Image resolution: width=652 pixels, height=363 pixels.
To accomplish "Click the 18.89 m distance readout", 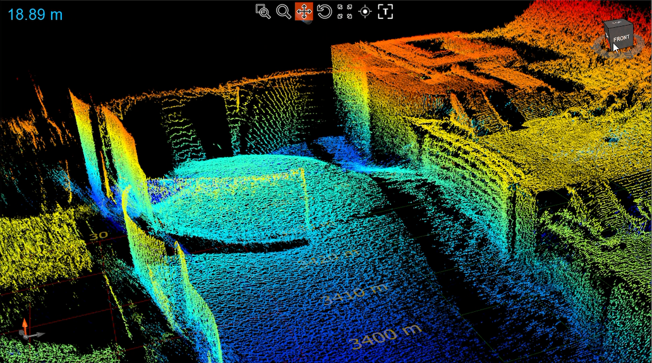I will click(35, 14).
